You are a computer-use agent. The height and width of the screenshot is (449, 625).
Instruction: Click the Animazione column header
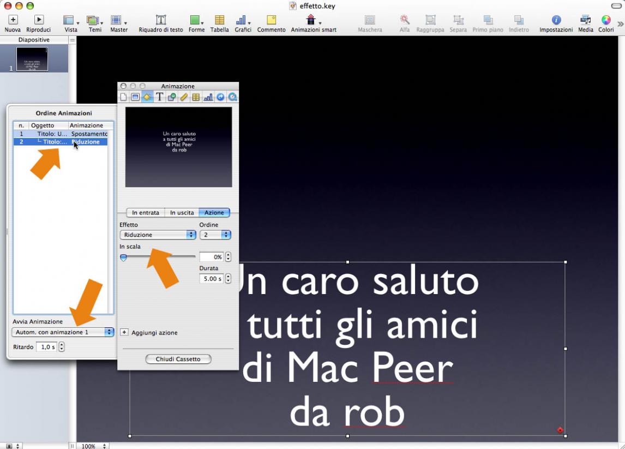[x=90, y=125]
